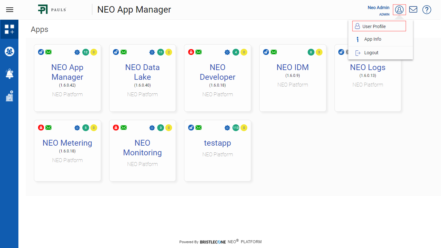This screenshot has height=248, width=441.
Task: Open settings gear on NEO Developer card
Action: pyautogui.click(x=227, y=52)
